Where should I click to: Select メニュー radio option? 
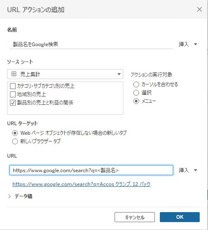[136, 101]
